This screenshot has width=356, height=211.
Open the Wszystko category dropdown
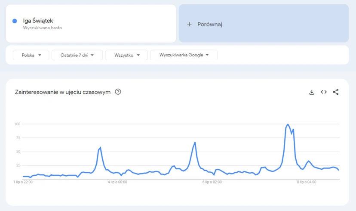click(126, 55)
